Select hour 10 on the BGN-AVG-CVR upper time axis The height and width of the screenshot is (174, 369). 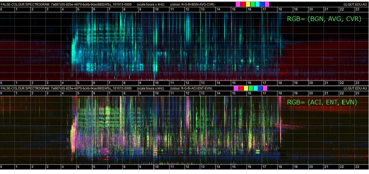coord(156,9)
